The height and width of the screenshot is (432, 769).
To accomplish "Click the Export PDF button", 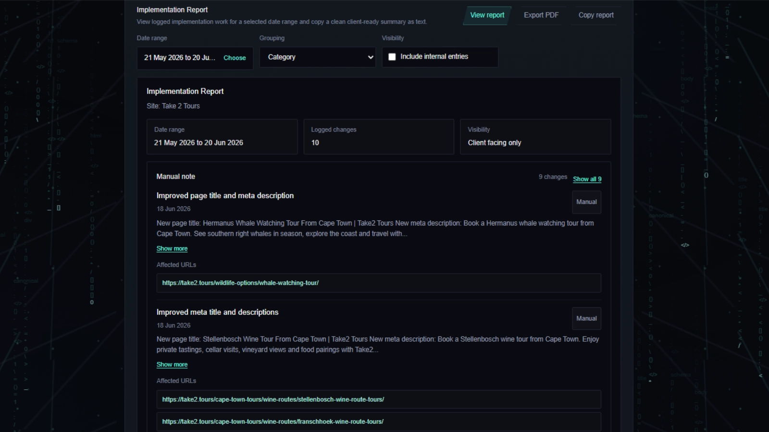I will point(541,15).
